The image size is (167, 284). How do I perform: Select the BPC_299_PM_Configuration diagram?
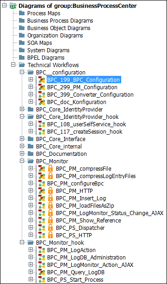[x=82, y=87]
